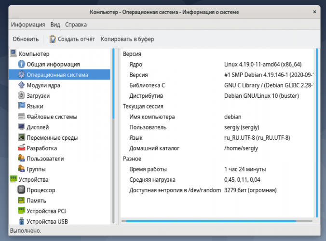Screen dimensions: 326x241
Task: Open the Вид menu
Action: click(x=55, y=25)
